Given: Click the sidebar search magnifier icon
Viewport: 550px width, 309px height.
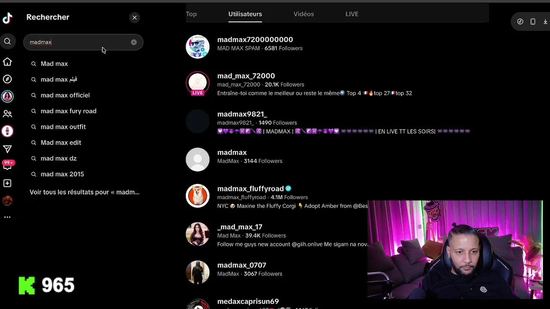Looking at the screenshot, I should tap(7, 42).
